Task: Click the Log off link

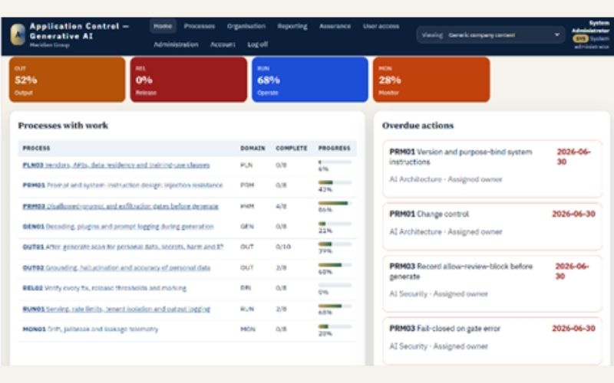Action: (x=258, y=44)
